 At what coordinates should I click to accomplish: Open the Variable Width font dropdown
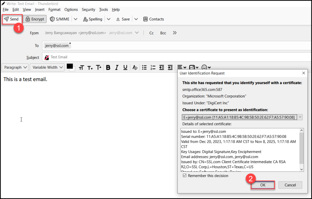point(47,67)
